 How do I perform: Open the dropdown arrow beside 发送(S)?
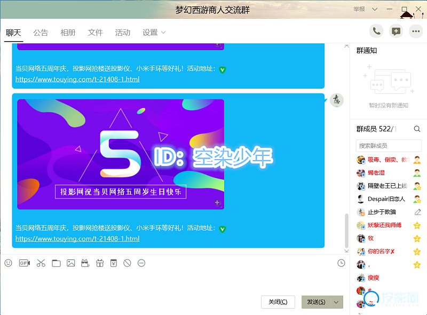[336, 302]
